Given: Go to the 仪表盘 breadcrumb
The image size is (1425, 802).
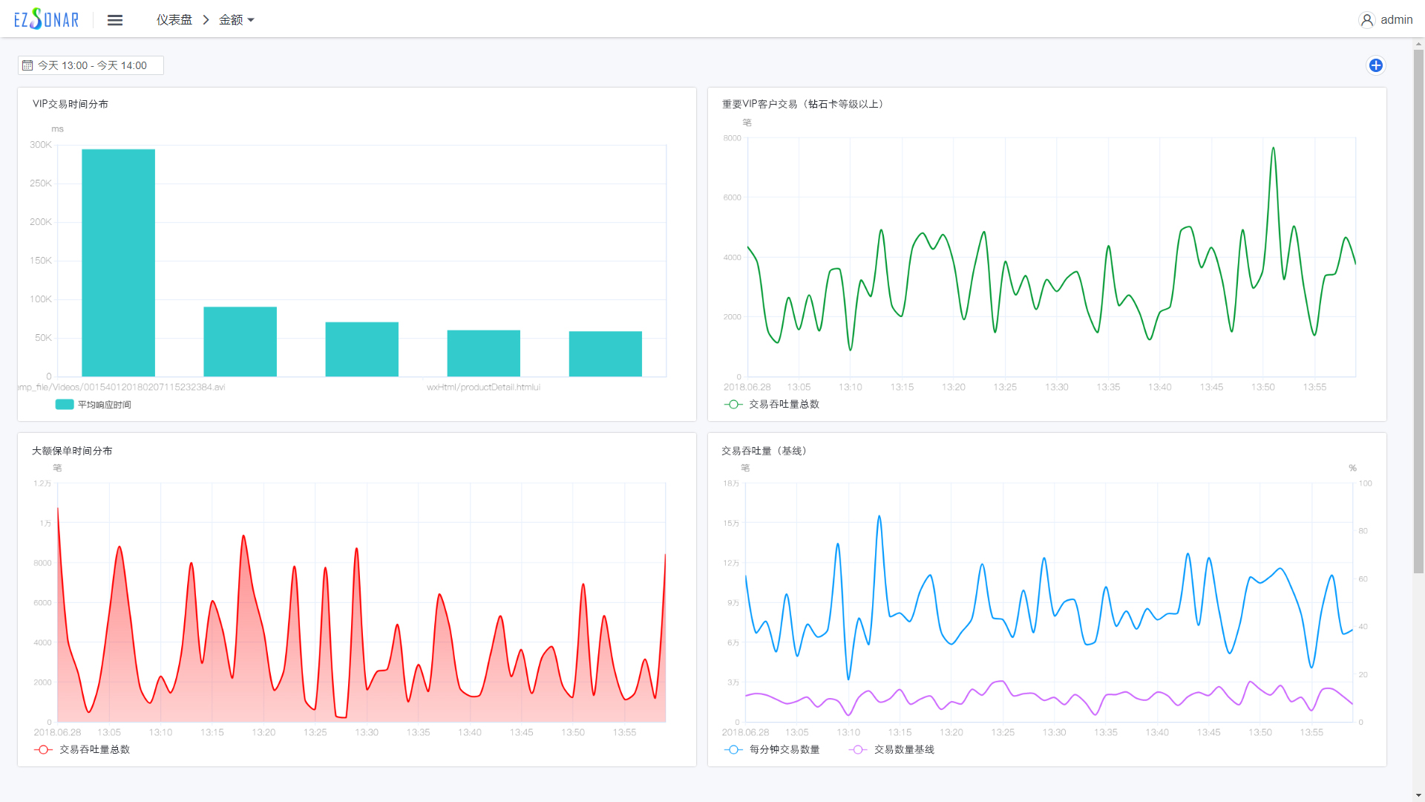Looking at the screenshot, I should pyautogui.click(x=174, y=20).
